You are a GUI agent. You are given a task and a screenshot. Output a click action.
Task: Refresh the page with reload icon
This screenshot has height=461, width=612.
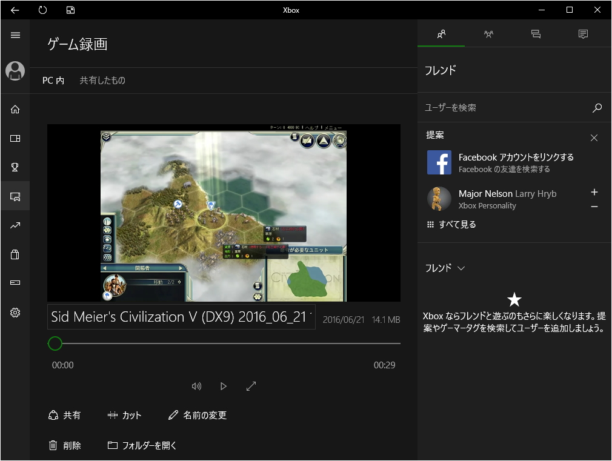(x=42, y=10)
